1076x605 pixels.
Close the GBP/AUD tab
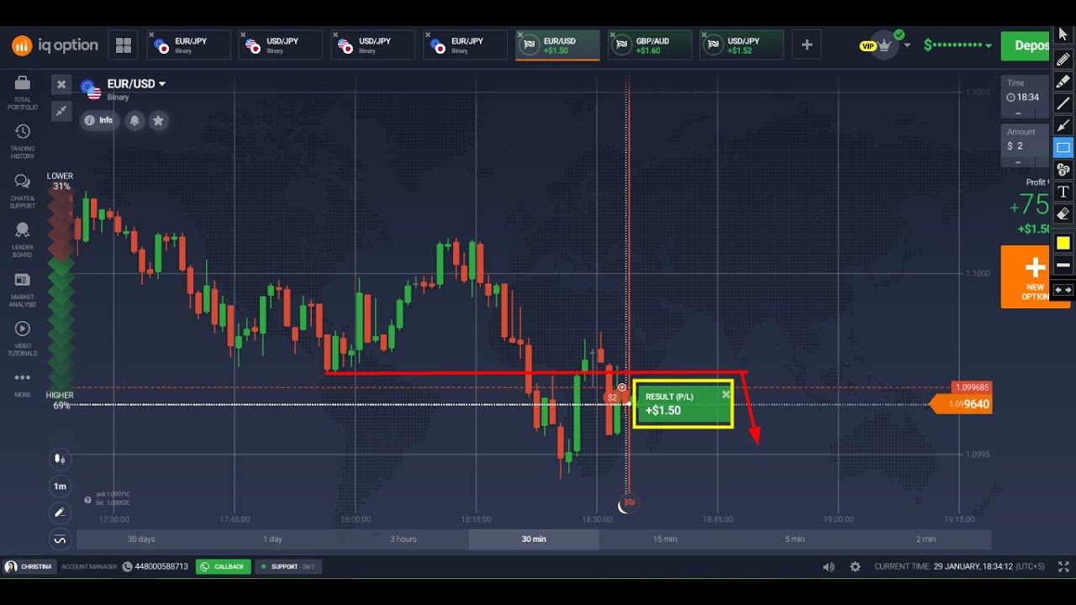pos(612,34)
